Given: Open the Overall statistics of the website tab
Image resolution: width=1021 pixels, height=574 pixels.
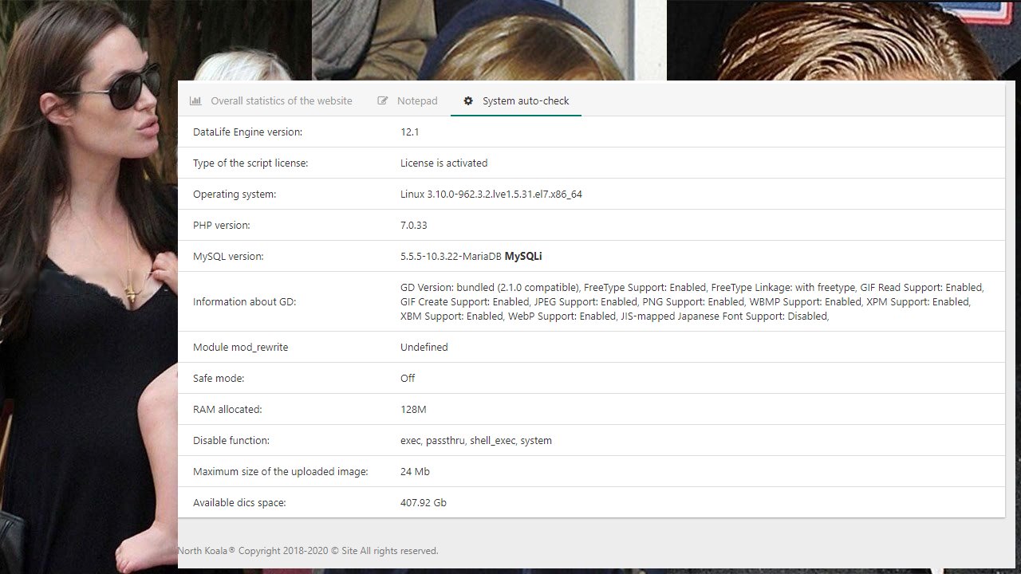Looking at the screenshot, I should (x=281, y=101).
